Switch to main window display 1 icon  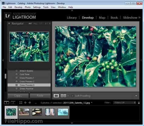(x=6, y=103)
